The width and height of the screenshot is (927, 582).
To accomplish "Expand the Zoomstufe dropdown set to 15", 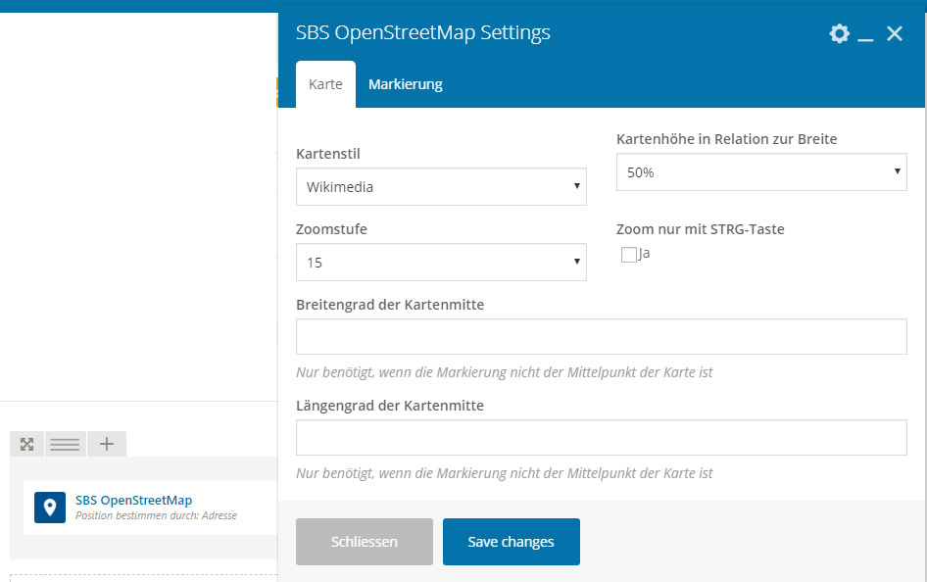I will pos(441,262).
